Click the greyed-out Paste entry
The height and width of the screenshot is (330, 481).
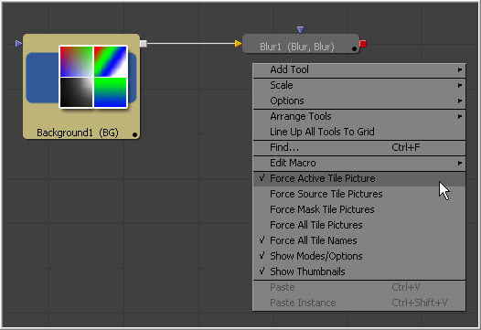[358, 287]
